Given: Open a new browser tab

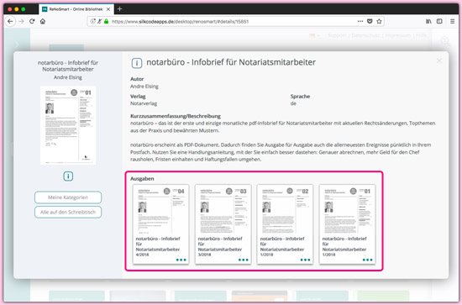Looking at the screenshot, I should [119, 9].
